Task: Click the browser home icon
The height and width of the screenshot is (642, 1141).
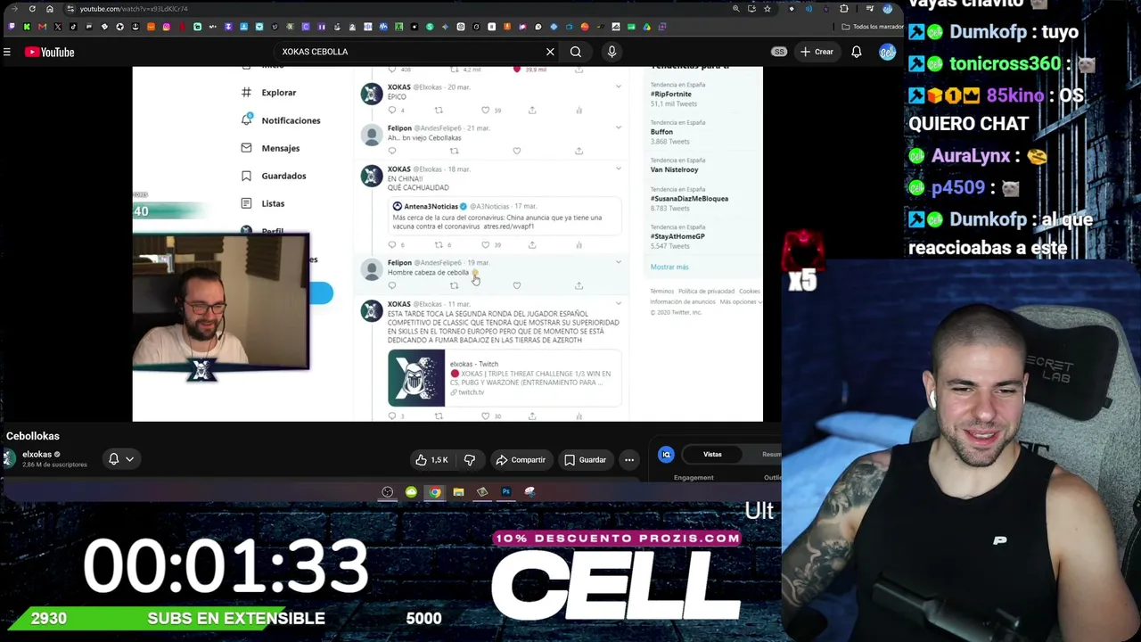Action: click(50, 9)
